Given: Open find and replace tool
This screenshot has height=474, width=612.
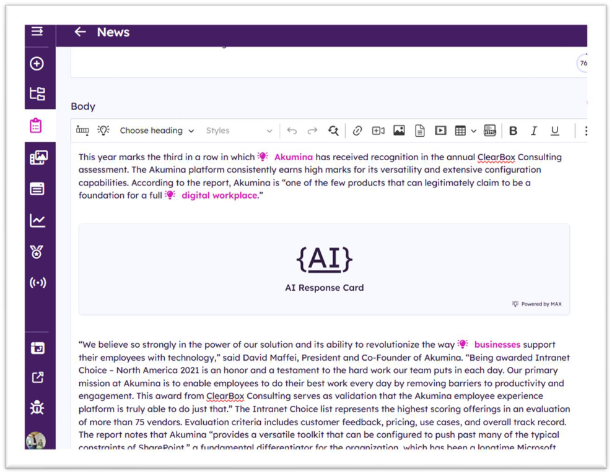Looking at the screenshot, I should 333,131.
